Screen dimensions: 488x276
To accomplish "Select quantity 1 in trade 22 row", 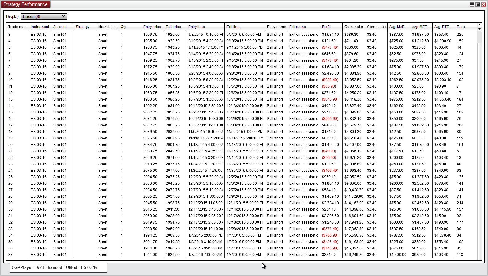I will point(122,158).
